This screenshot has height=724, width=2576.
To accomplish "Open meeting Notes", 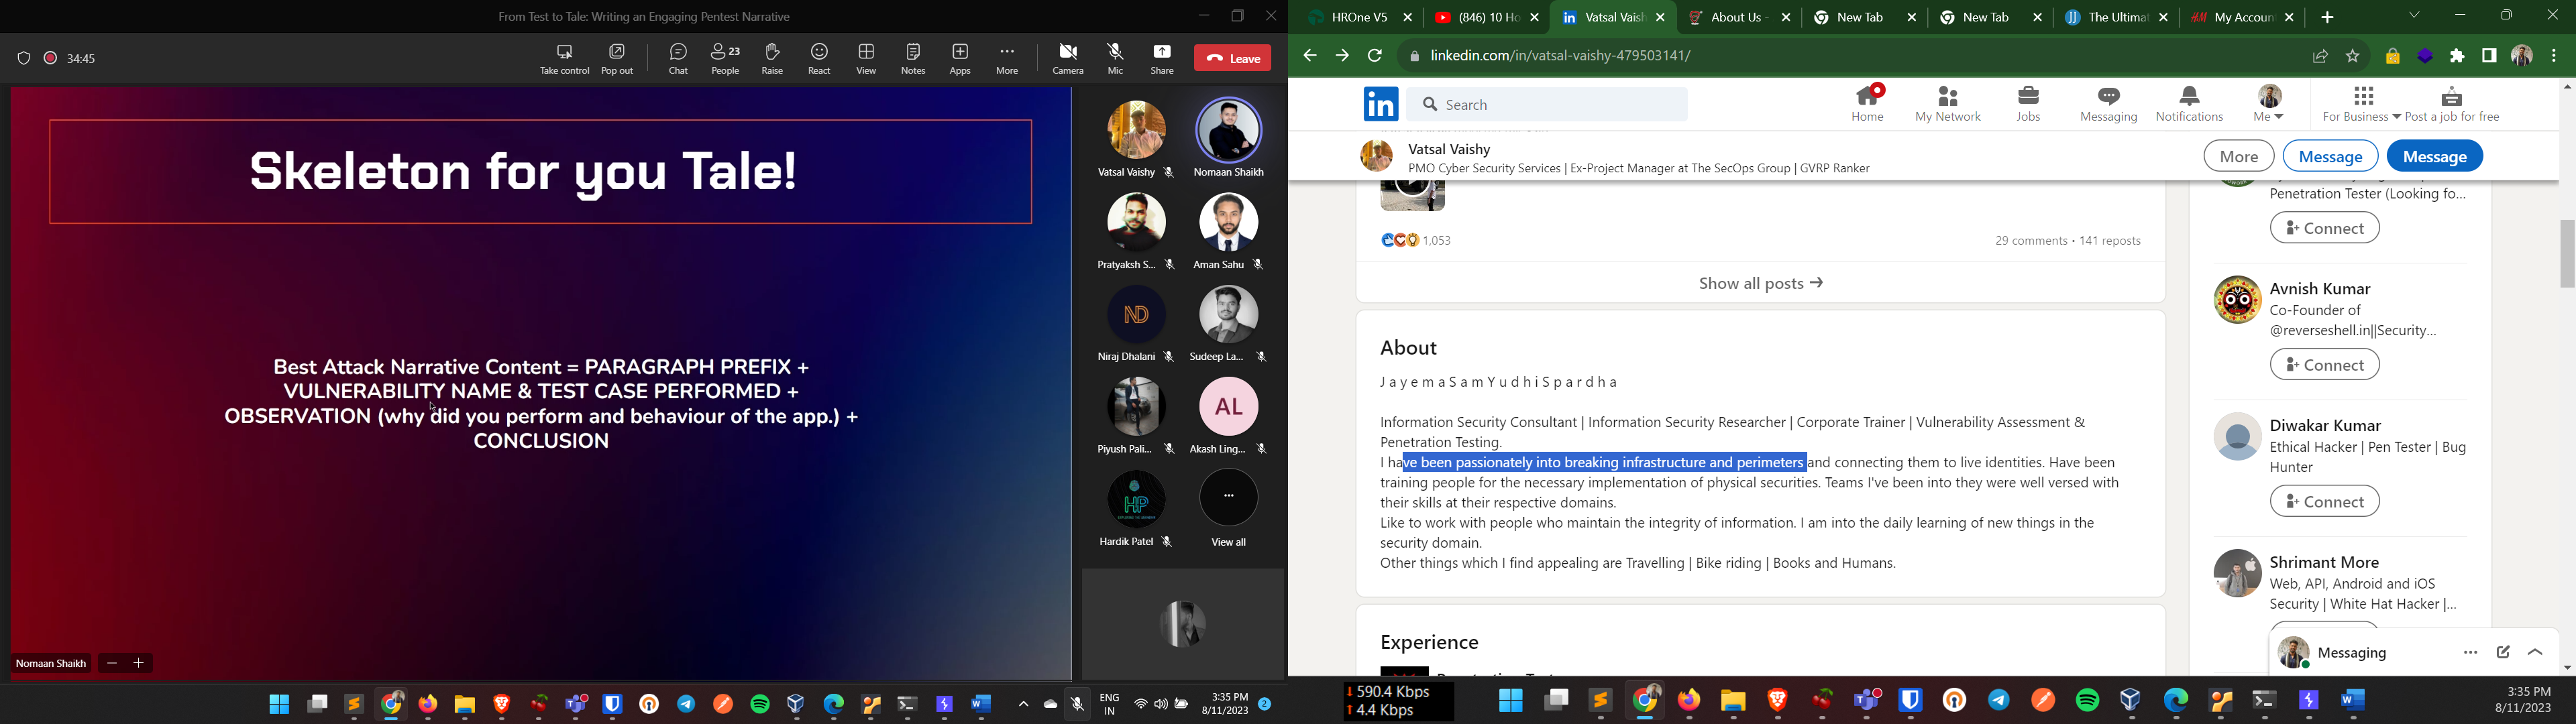I will tap(912, 58).
